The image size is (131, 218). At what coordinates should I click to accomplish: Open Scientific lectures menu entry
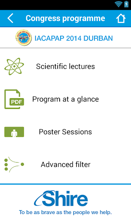point(65,66)
